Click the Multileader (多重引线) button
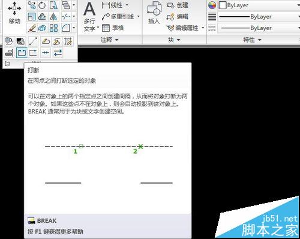The image size is (300, 239). (118, 17)
